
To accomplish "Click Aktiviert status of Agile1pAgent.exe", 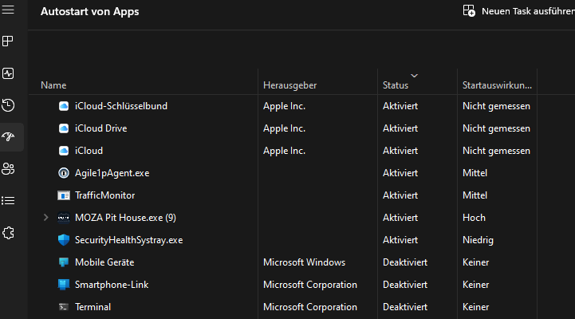I will tap(400, 173).
